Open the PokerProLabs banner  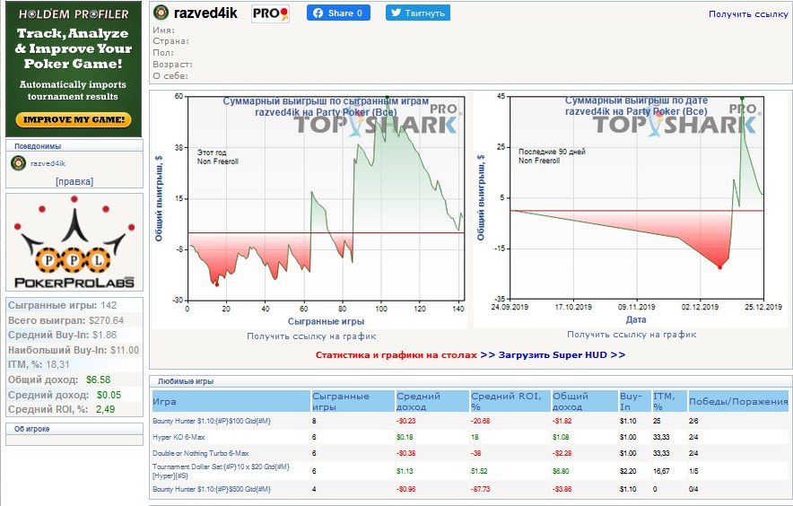tap(74, 242)
